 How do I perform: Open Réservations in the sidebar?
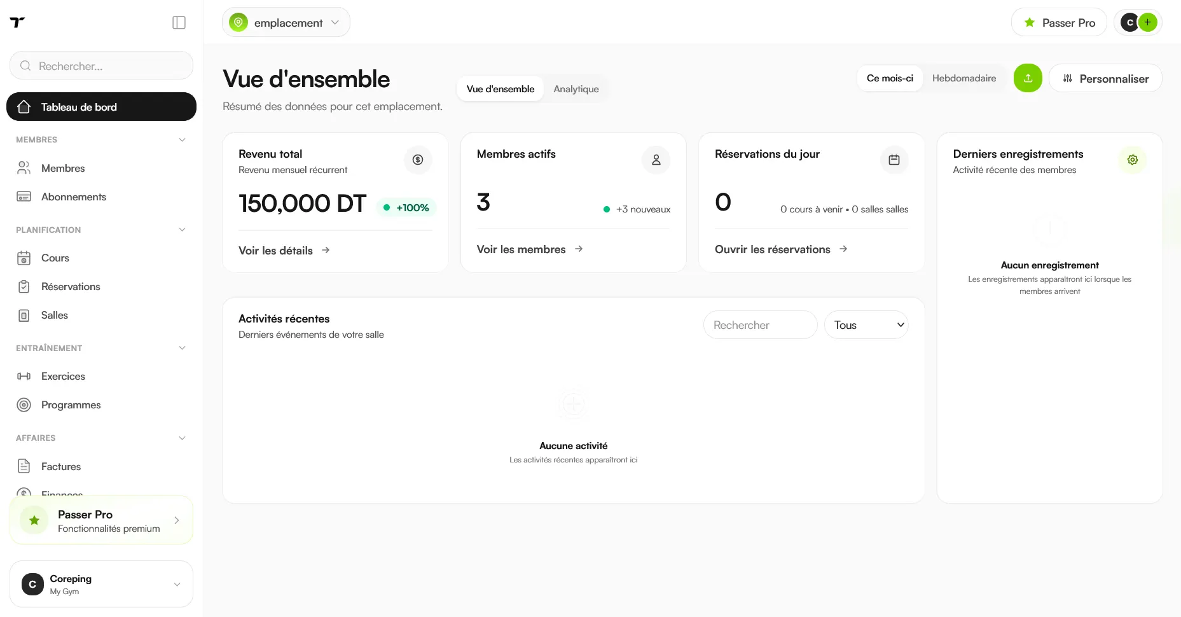(102, 286)
